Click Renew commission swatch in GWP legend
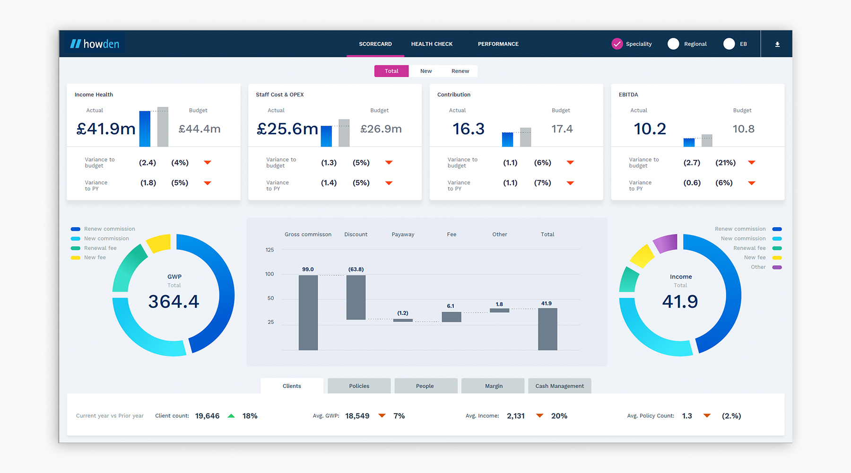The image size is (851, 473). click(x=76, y=229)
